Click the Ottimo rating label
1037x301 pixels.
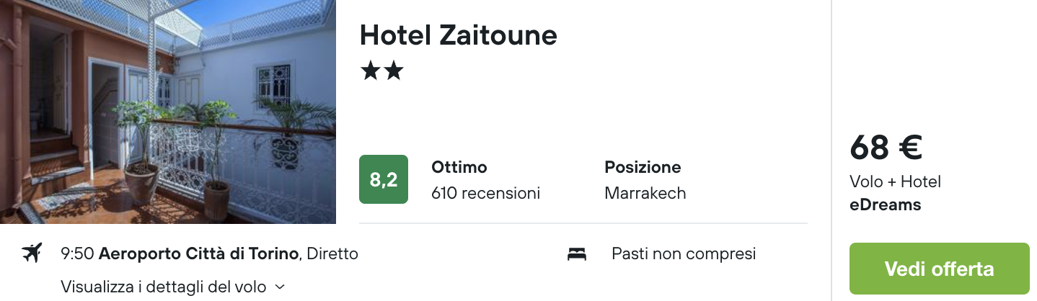(459, 167)
